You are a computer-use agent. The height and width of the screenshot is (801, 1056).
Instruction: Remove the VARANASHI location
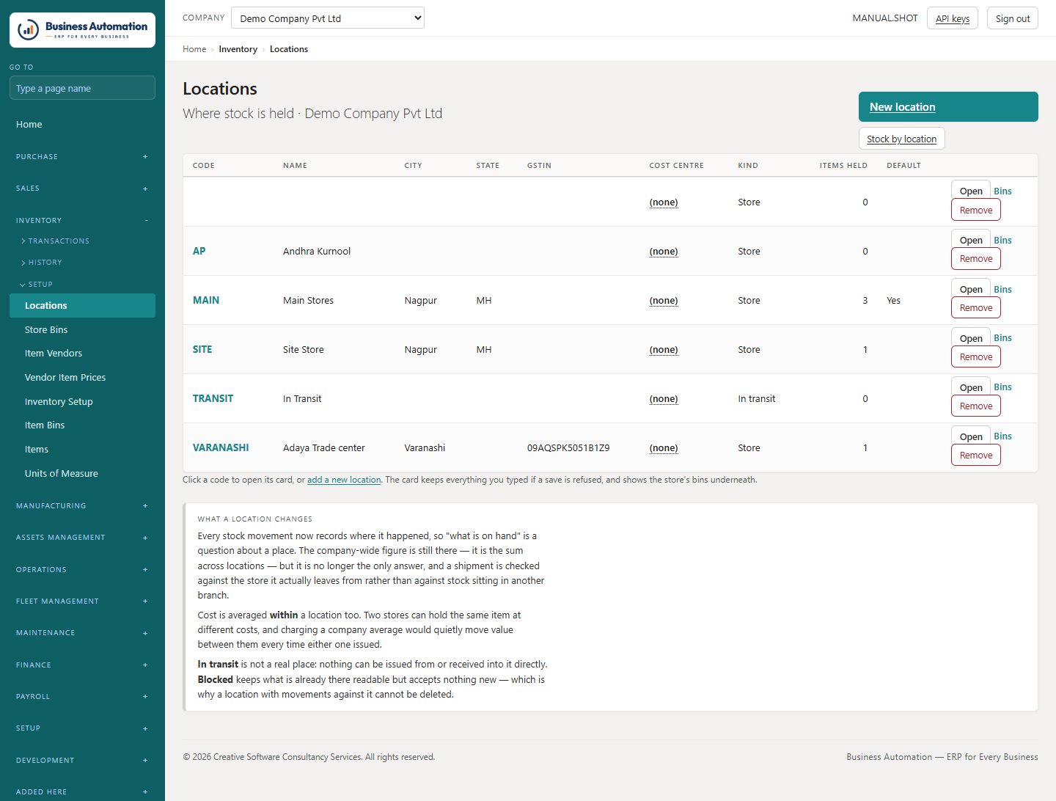[x=976, y=456]
